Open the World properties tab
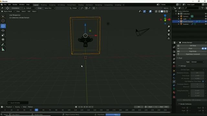Screen dimensions: 207x116 (174, 66)
